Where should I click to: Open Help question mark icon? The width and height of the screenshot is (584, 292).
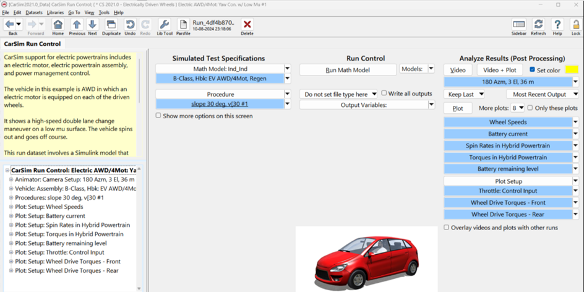pyautogui.click(x=557, y=25)
